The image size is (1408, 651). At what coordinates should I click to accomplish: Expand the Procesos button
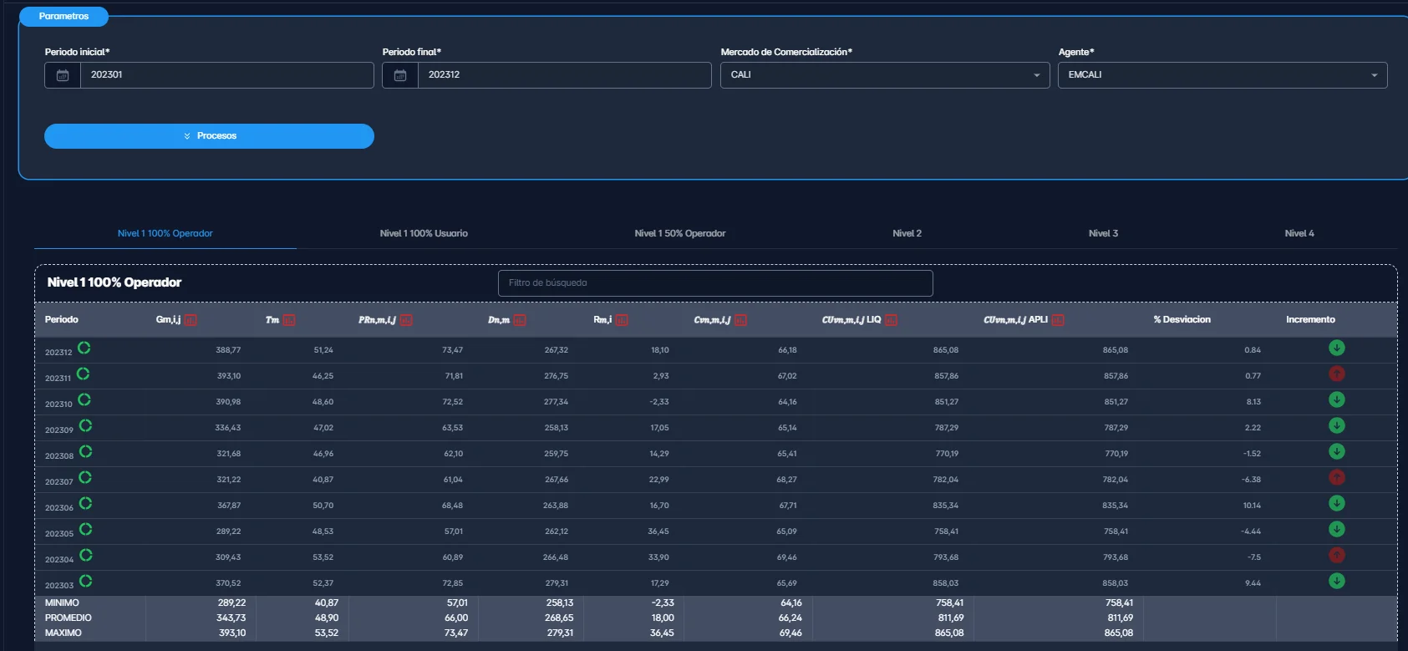click(209, 136)
